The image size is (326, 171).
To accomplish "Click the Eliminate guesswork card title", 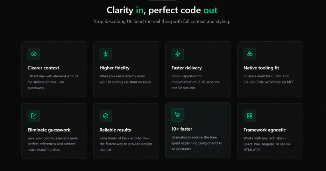I will pyautogui.click(x=49, y=130).
